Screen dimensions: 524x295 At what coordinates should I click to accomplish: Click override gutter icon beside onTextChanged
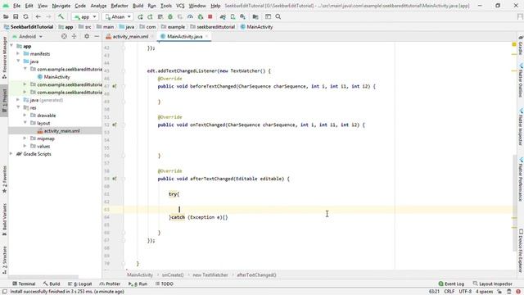(115, 125)
